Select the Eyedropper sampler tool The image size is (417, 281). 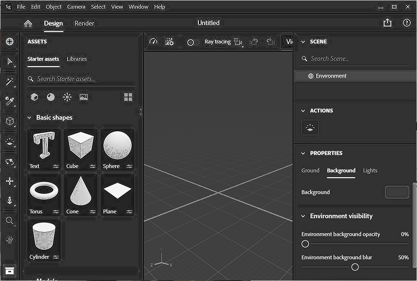coord(10,101)
